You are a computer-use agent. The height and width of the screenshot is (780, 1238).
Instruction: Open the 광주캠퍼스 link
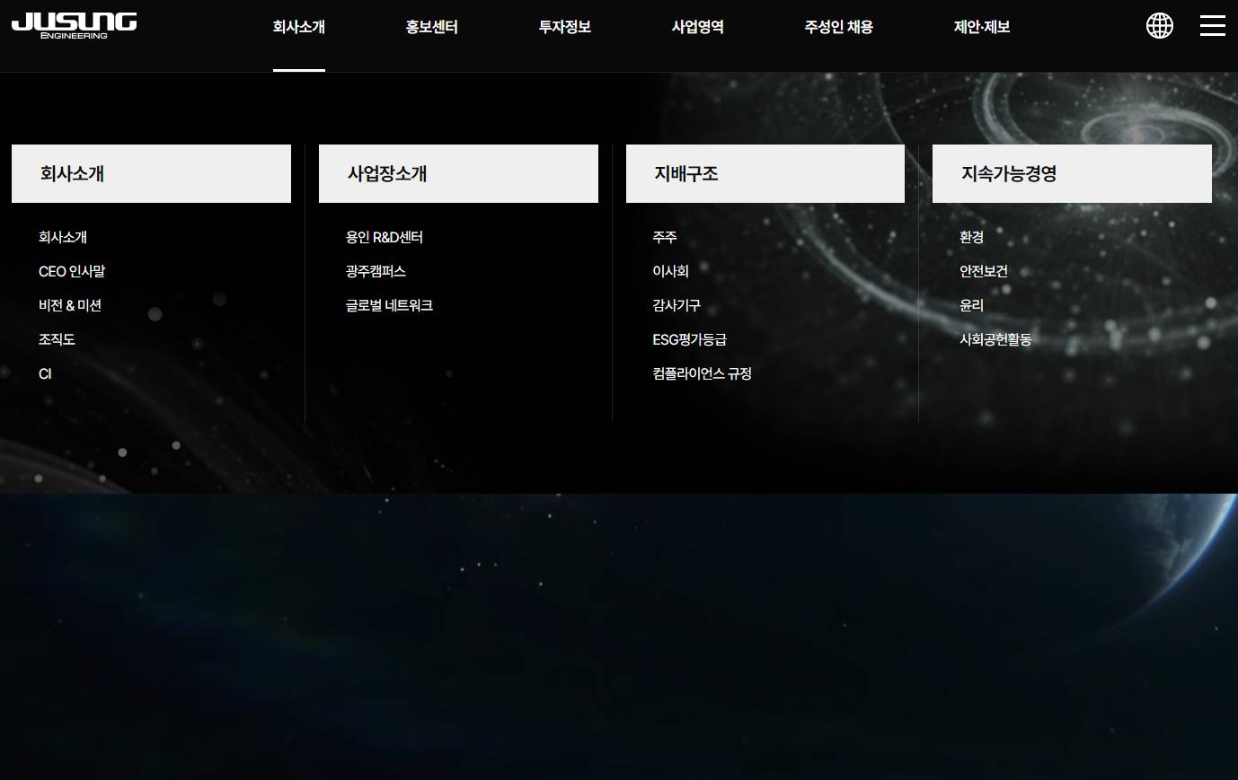click(x=376, y=271)
